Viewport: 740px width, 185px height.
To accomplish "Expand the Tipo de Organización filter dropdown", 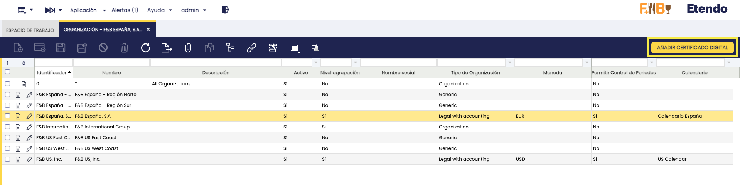I will [x=510, y=63].
